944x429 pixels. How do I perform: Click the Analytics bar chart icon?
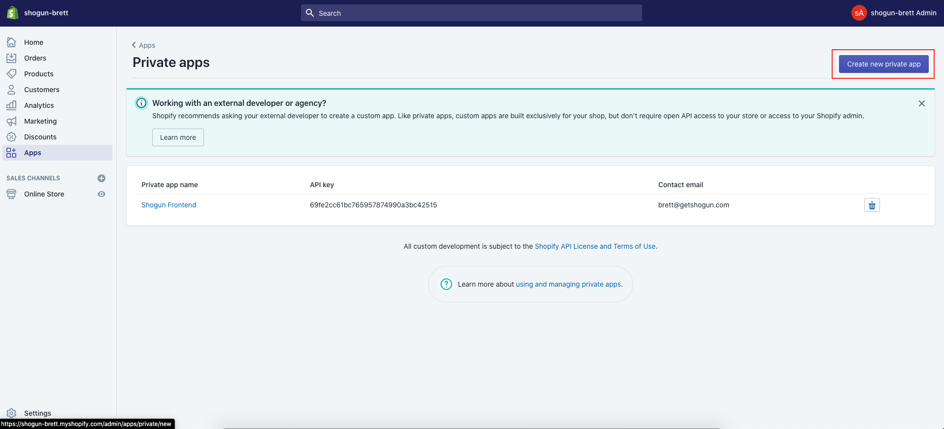click(x=11, y=105)
